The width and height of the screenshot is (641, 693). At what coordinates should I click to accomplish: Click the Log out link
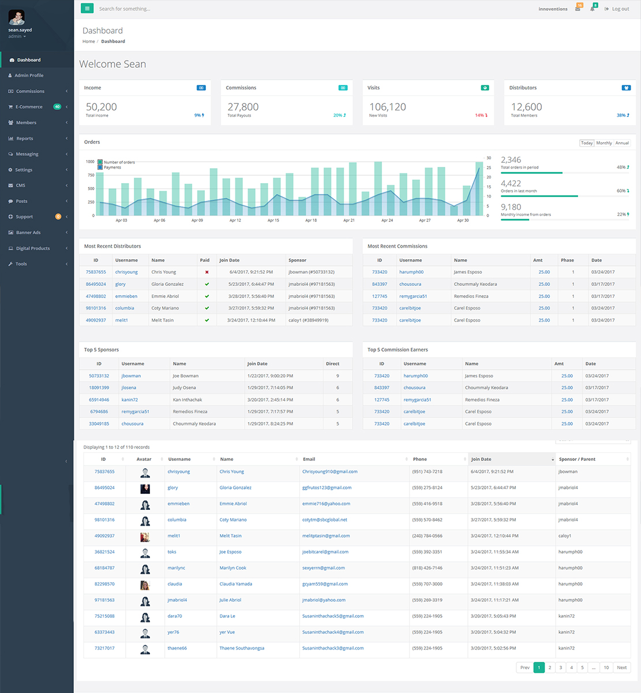tap(617, 9)
